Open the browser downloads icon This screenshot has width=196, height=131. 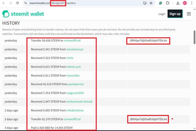(178, 3)
